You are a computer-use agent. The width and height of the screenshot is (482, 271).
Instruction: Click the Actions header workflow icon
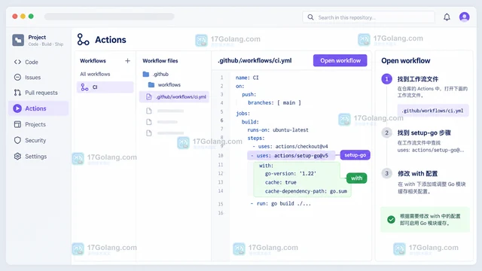point(83,40)
